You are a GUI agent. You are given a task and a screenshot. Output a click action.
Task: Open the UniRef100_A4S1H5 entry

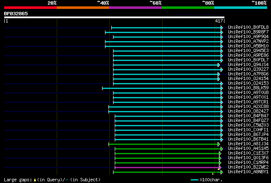(248, 149)
